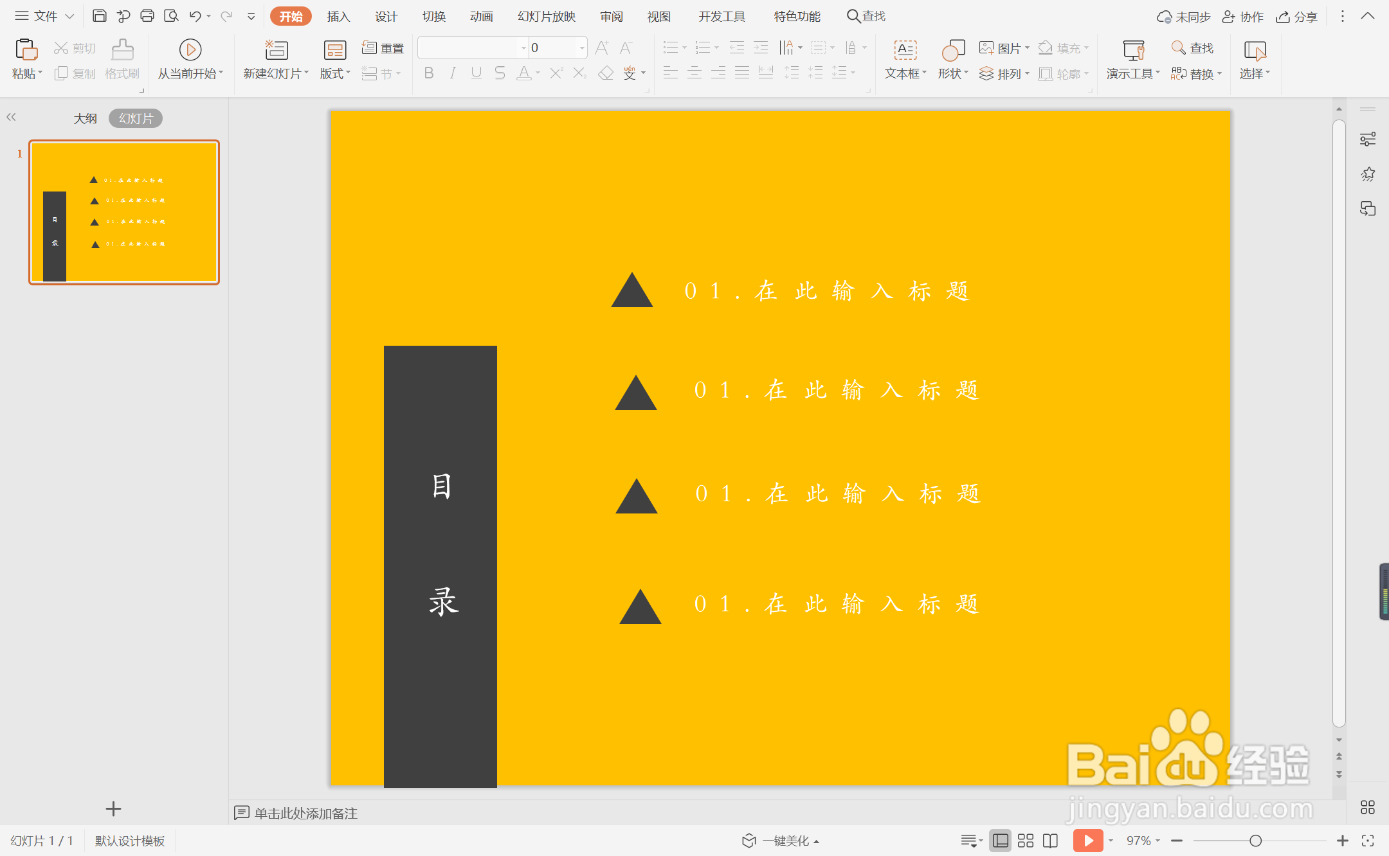Viewport: 1389px width, 856px height.
Task: Click the Text Box tool icon
Action: tap(905, 50)
